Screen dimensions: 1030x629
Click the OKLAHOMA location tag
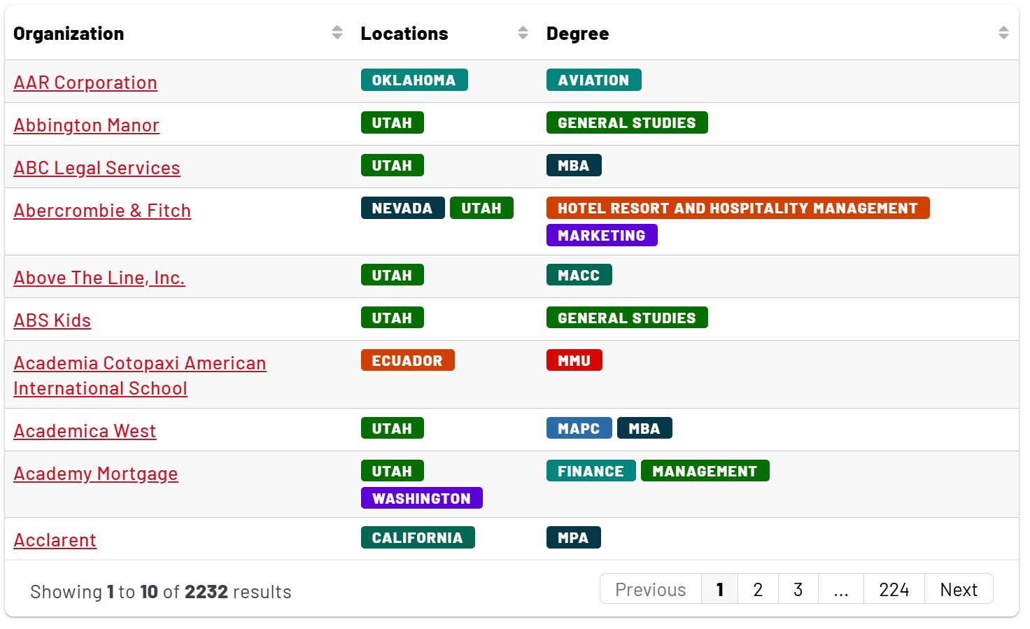[414, 80]
